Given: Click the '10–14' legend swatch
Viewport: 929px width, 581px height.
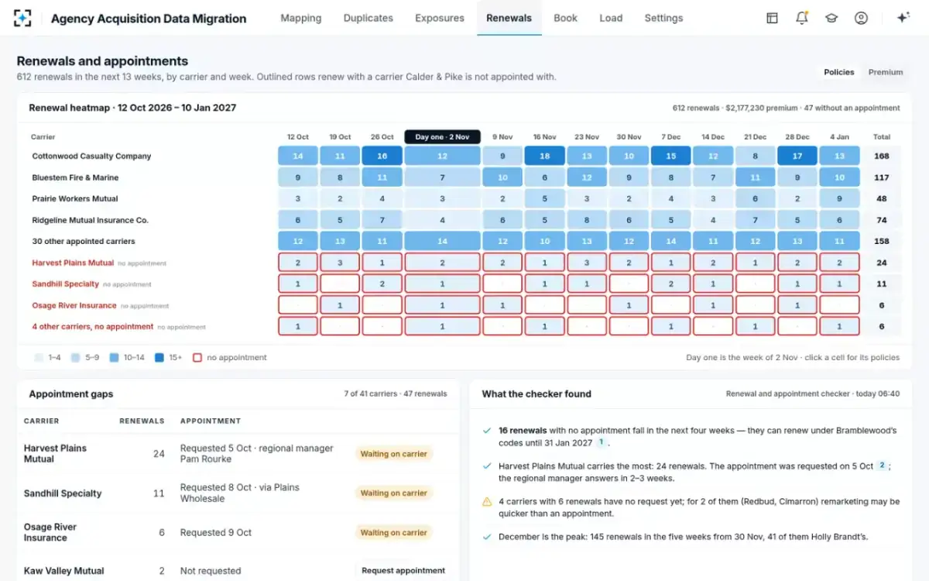Looking at the screenshot, I should (114, 358).
